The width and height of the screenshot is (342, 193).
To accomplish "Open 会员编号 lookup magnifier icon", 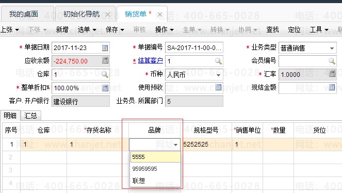I will [x=332, y=61].
